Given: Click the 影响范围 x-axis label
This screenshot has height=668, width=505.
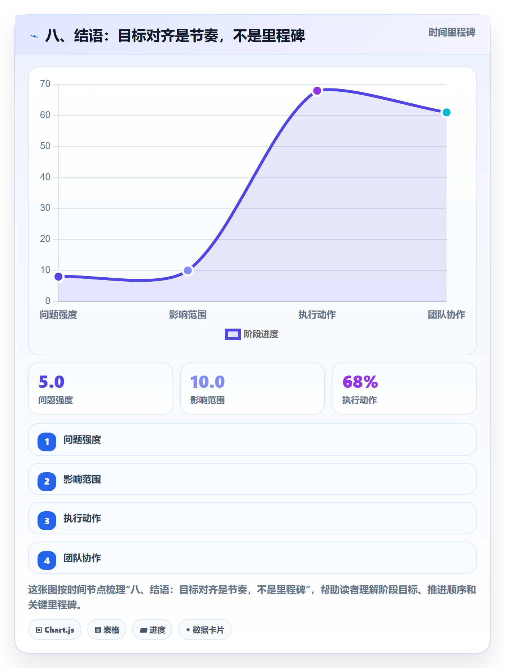Looking at the screenshot, I should tap(188, 315).
